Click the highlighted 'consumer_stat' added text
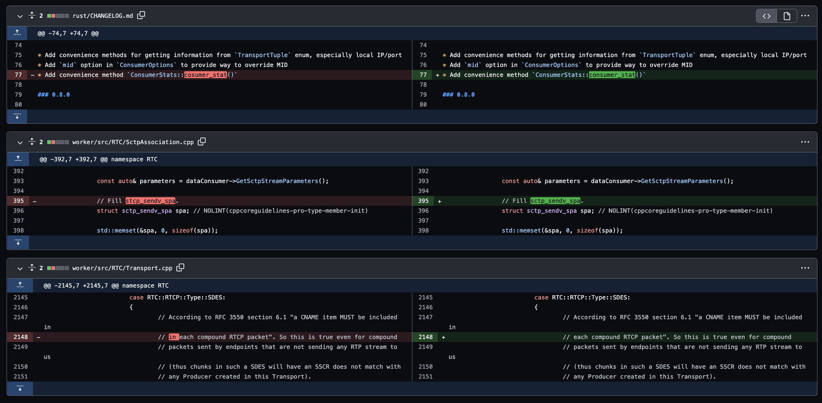The height and width of the screenshot is (403, 822). point(612,75)
